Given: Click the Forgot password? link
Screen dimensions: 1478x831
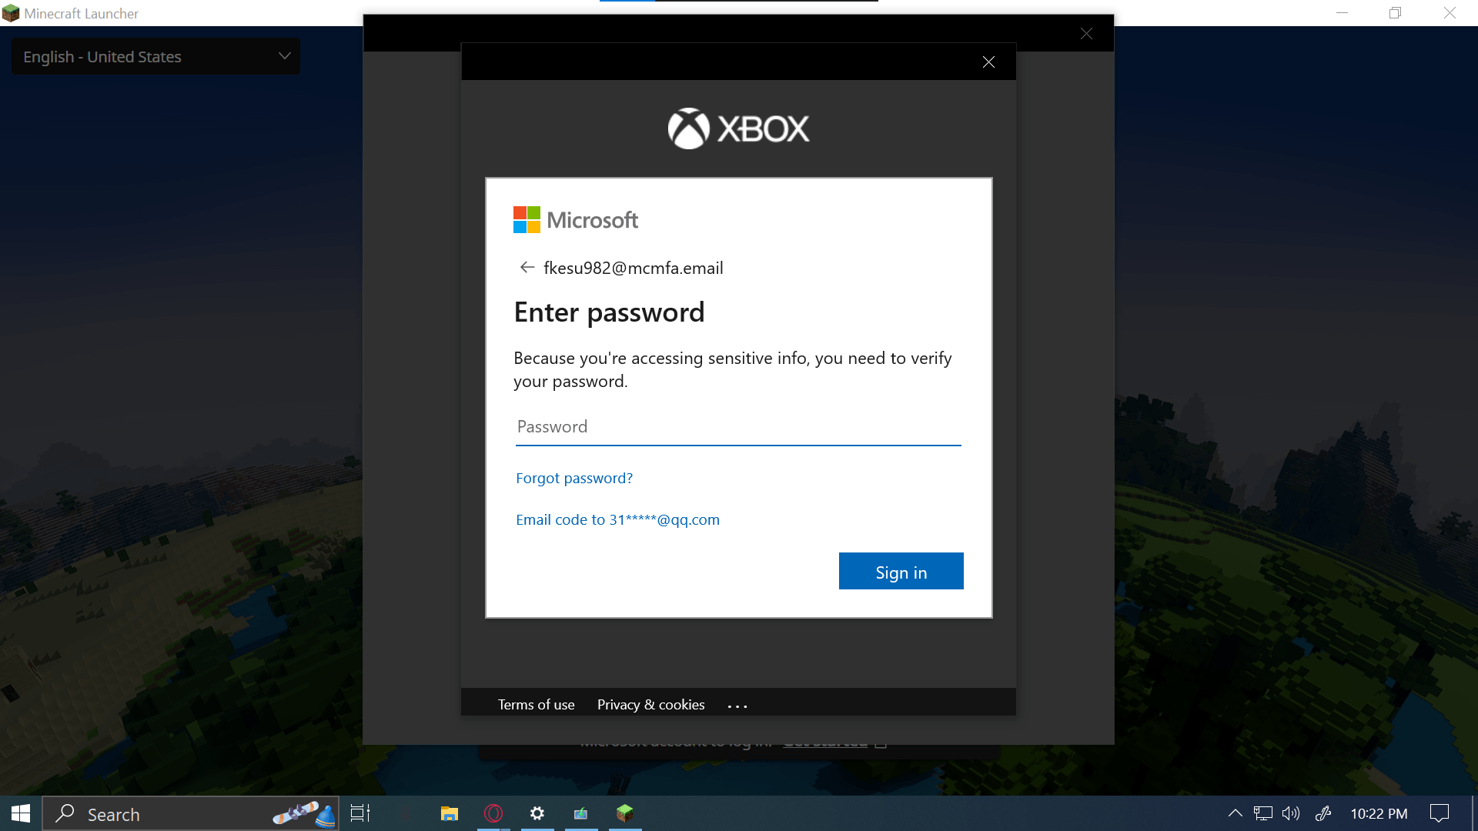Looking at the screenshot, I should [x=573, y=477].
